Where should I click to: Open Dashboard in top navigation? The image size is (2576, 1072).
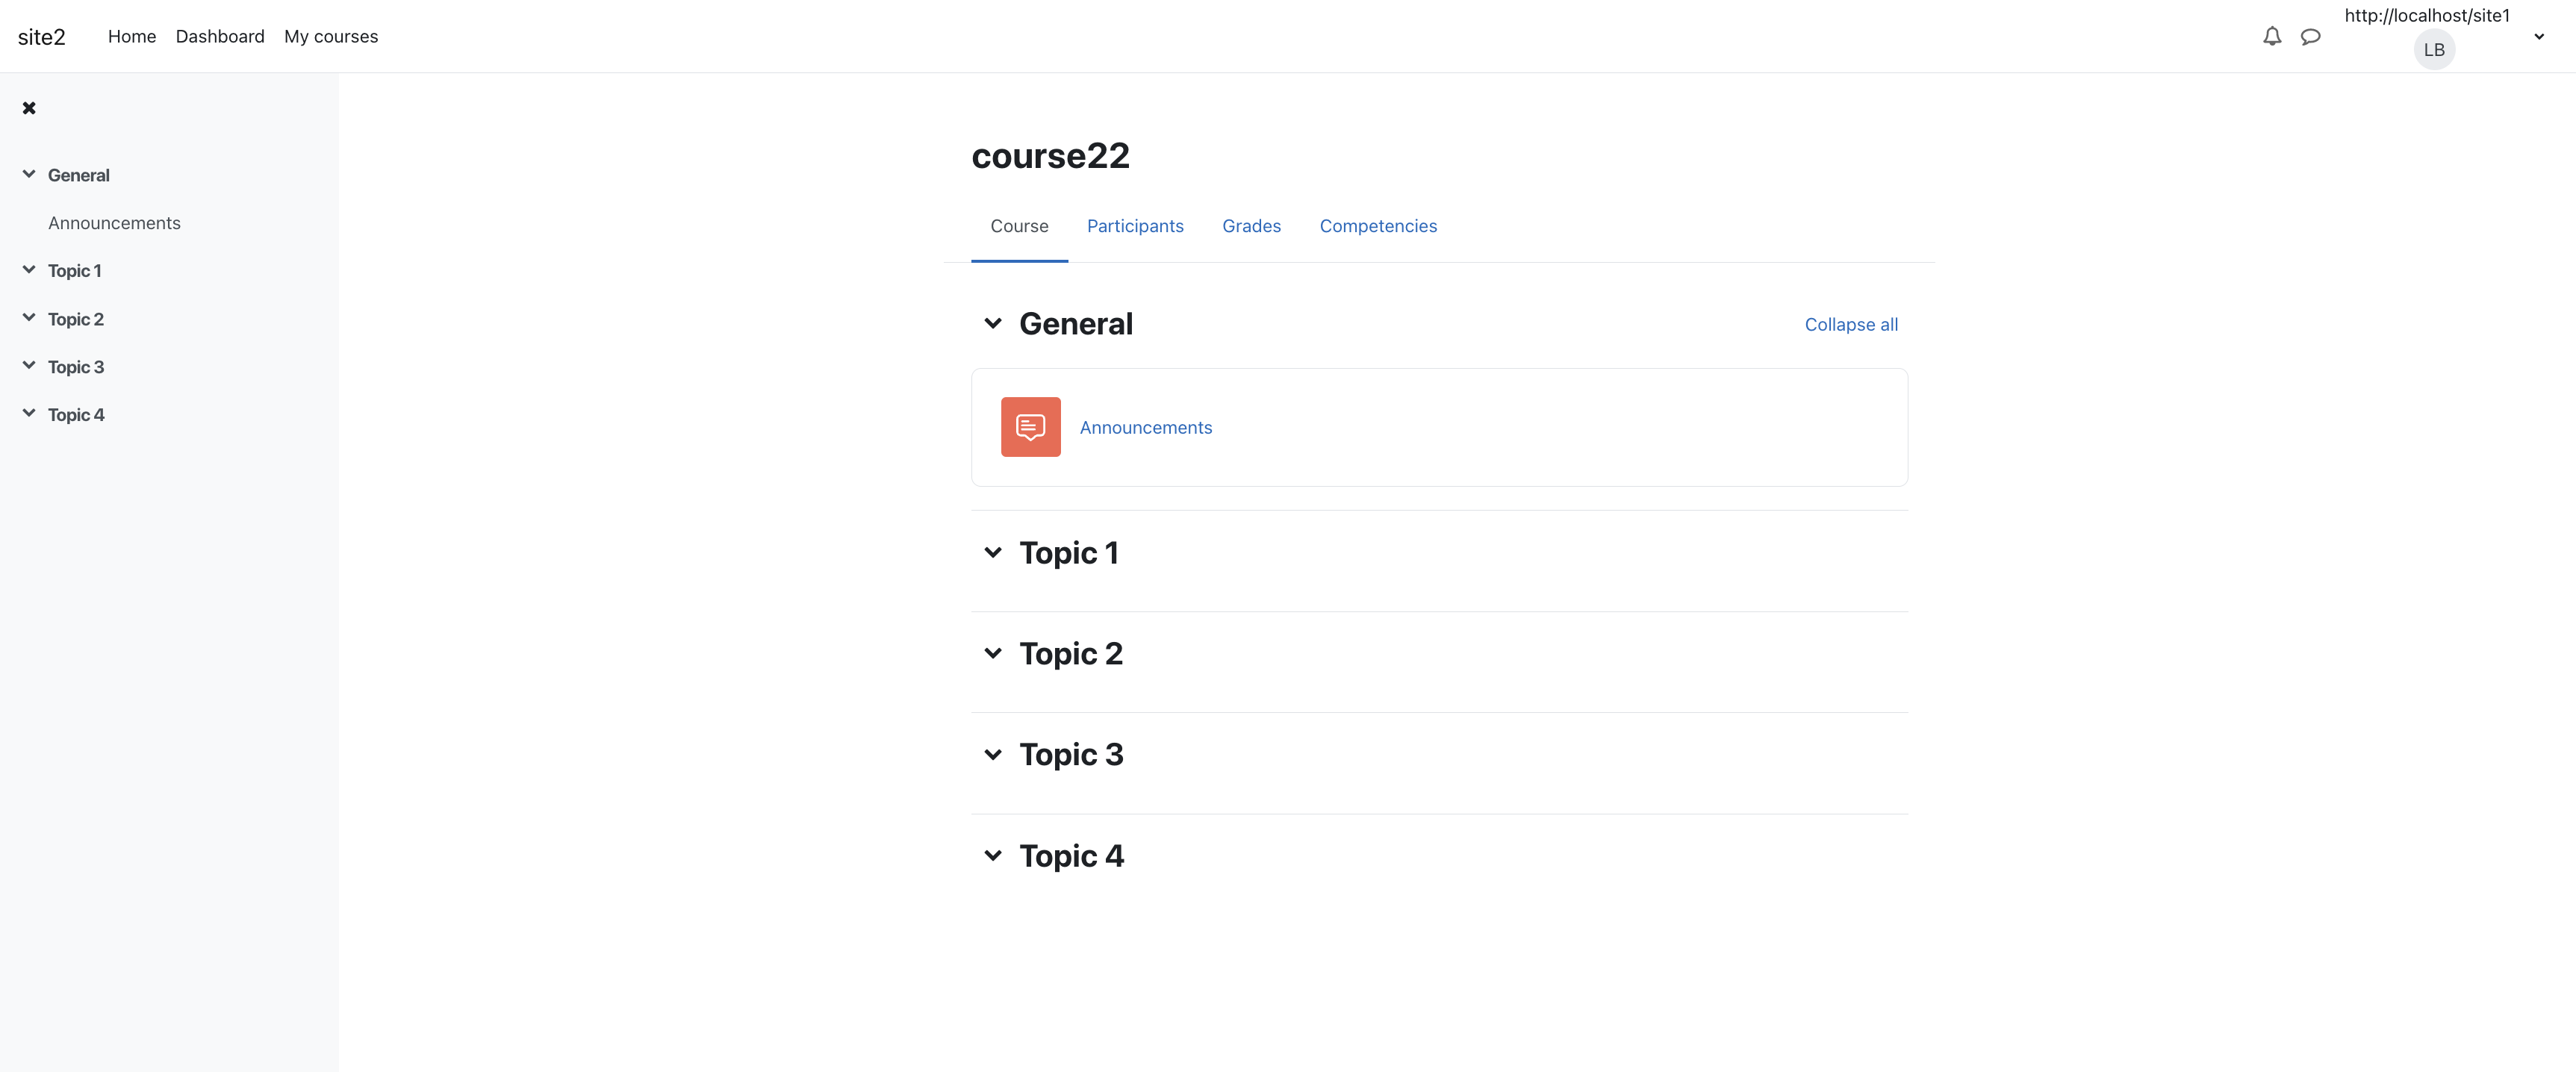(x=220, y=37)
